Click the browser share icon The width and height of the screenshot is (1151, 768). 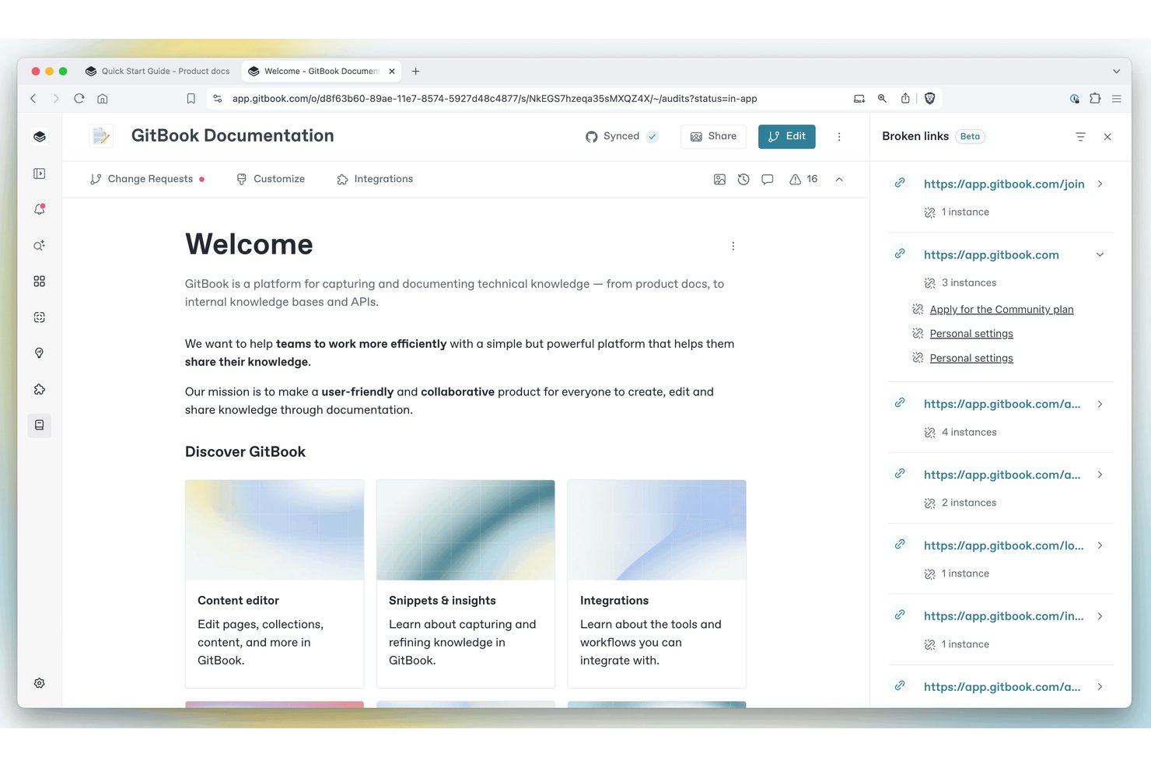905,98
